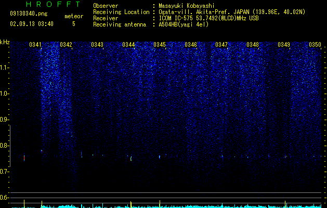Image resolution: width=327 pixels, height=208 pixels.
Task: Click the 0343 time marker
Action: (97, 45)
